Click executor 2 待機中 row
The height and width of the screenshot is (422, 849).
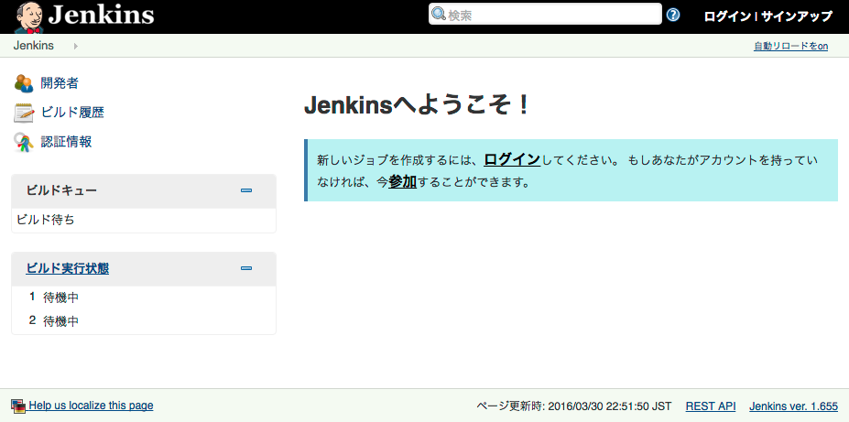144,321
